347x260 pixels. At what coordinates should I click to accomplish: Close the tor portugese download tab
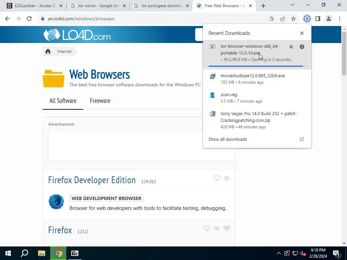click(187, 6)
